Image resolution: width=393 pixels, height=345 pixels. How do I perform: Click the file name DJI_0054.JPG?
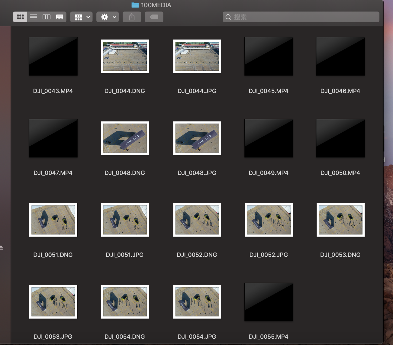coord(197,337)
